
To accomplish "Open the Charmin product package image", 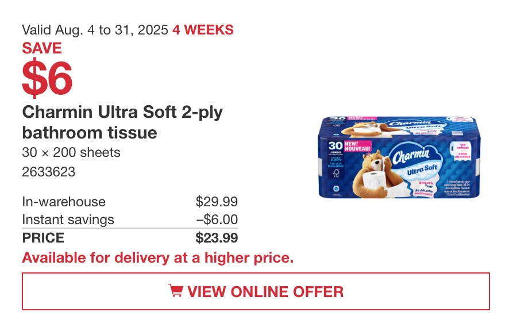I will click(399, 157).
